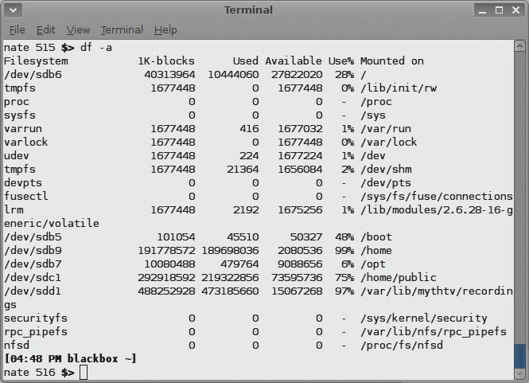529x383 pixels.
Task: Click the 'nfsd' filesystem entry
Action: [x=17, y=345]
